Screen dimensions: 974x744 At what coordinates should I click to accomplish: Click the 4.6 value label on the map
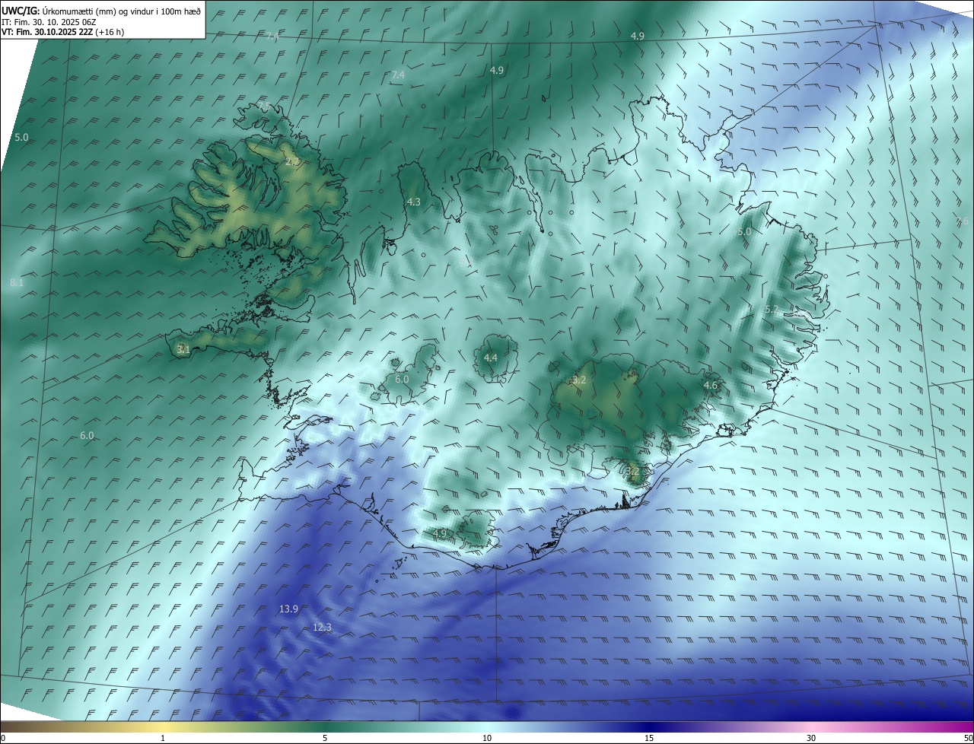pyautogui.click(x=711, y=386)
